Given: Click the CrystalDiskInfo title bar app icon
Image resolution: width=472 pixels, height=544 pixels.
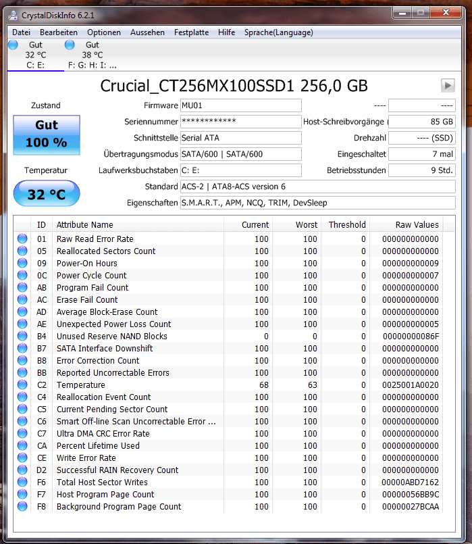Looking at the screenshot, I should coord(14,16).
